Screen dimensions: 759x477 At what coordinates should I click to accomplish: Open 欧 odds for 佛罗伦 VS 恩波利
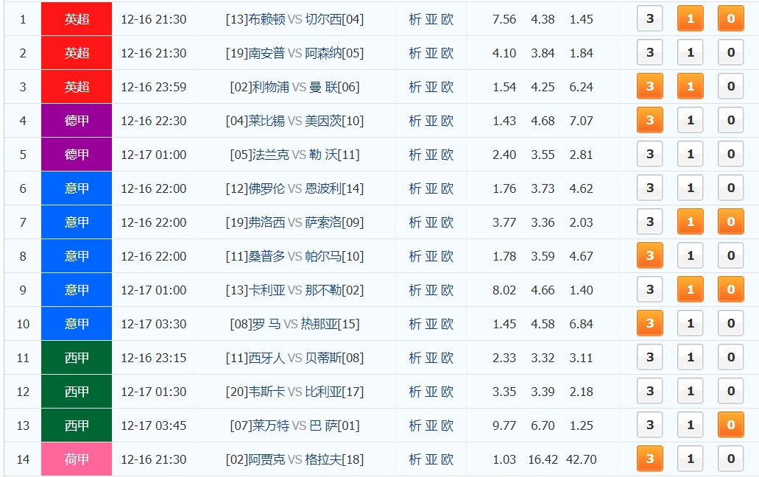point(448,188)
